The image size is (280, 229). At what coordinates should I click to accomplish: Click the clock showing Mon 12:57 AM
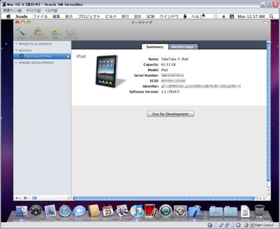[251, 17]
